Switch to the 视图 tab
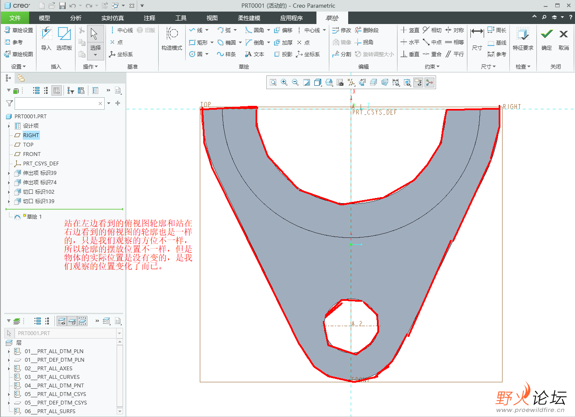 click(212, 18)
